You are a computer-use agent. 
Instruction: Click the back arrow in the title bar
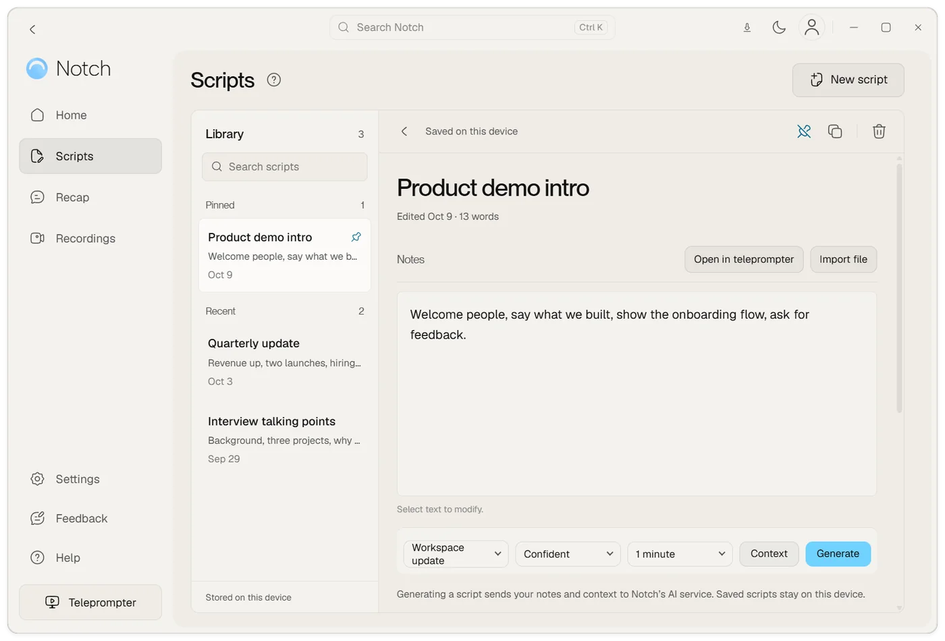pyautogui.click(x=32, y=29)
